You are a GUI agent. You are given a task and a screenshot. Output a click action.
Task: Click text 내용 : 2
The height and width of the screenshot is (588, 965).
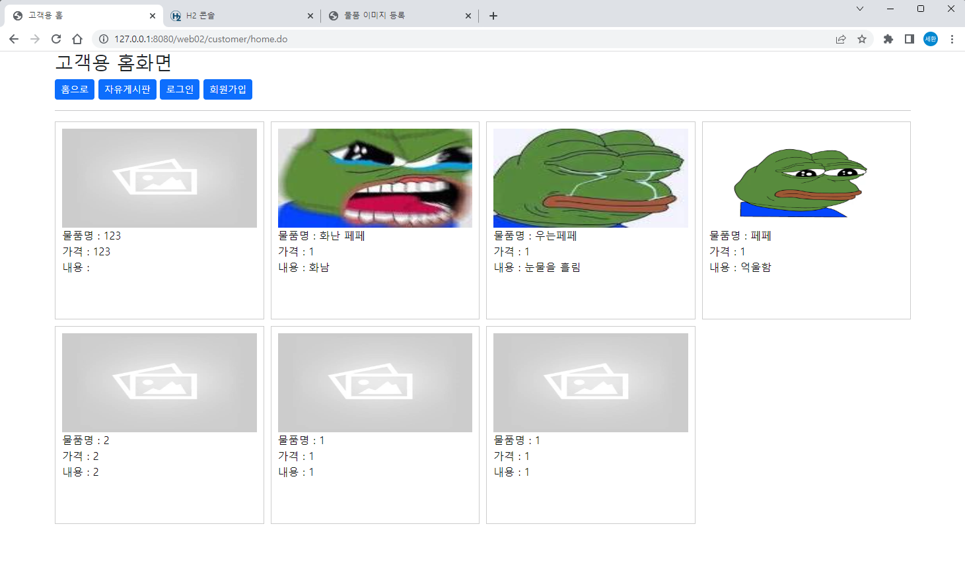coord(81,472)
